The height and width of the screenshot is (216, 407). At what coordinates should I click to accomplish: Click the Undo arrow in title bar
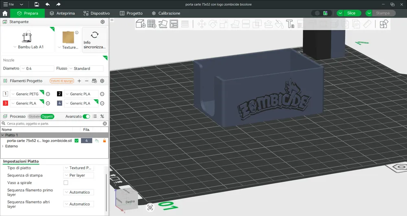coord(48,4)
